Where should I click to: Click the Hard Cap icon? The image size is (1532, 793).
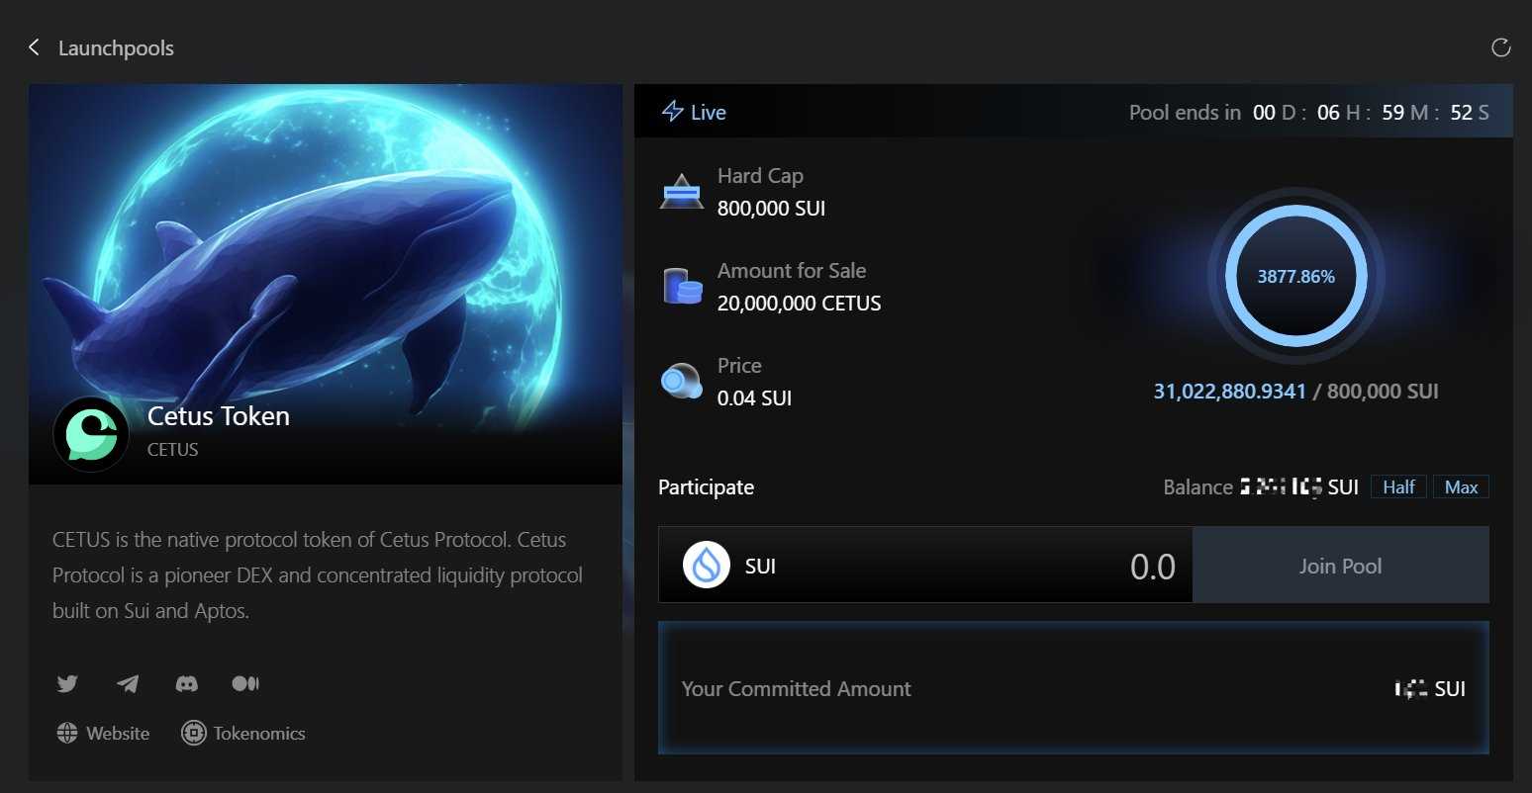[681, 192]
